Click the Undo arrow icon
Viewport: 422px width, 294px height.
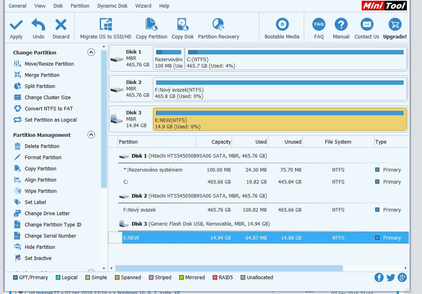pos(38,25)
